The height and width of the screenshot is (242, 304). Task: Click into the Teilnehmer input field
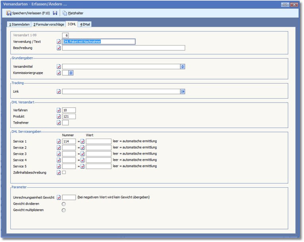click(x=65, y=123)
